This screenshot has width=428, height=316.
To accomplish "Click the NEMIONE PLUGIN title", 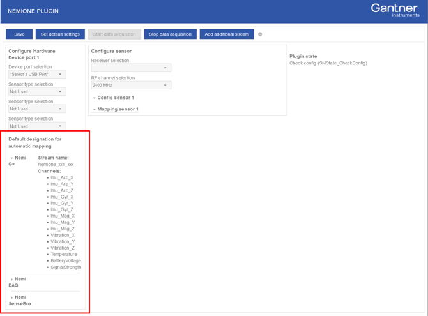I will [33, 11].
